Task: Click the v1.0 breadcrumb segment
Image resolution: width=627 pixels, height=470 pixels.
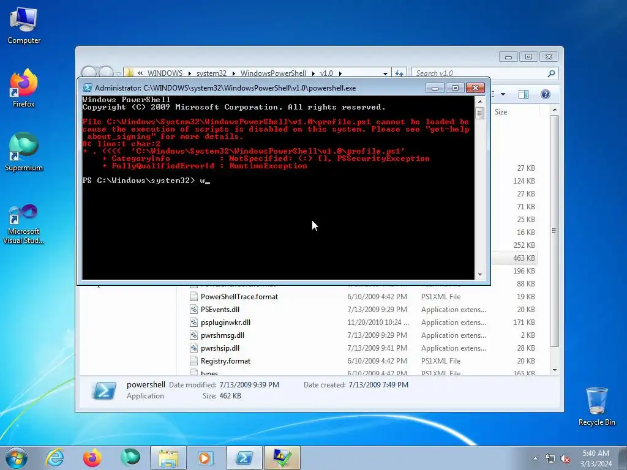Action: click(x=326, y=73)
